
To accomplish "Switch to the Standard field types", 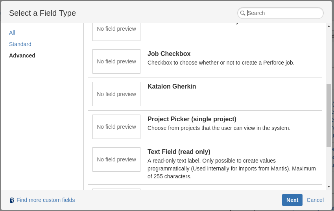I will coord(20,44).
